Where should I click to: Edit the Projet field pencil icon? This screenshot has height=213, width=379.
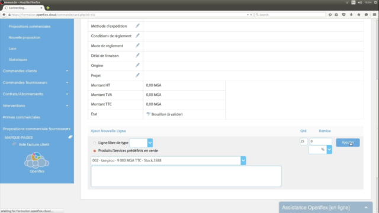tap(137, 75)
